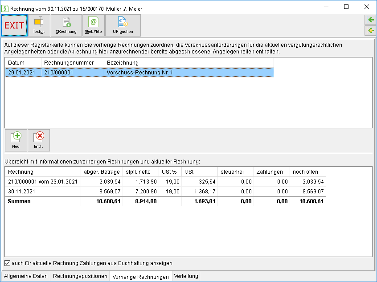Select row 210/000001 vom 29.01.2021

click(x=166, y=181)
